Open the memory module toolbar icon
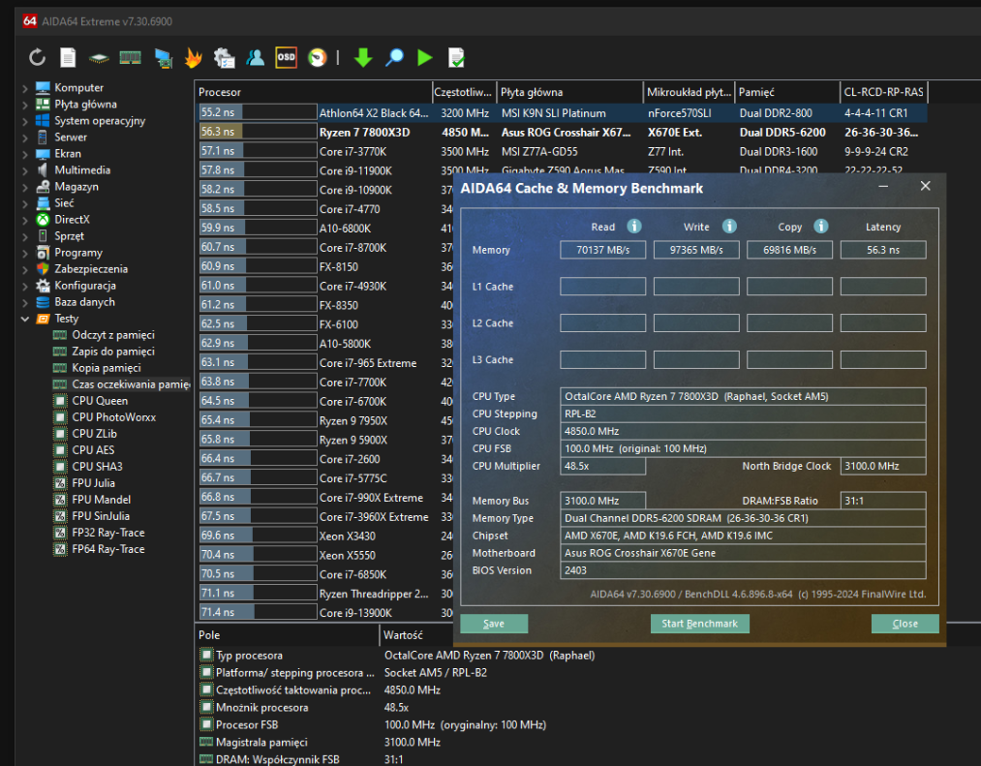The height and width of the screenshot is (766, 981). pyautogui.click(x=130, y=57)
